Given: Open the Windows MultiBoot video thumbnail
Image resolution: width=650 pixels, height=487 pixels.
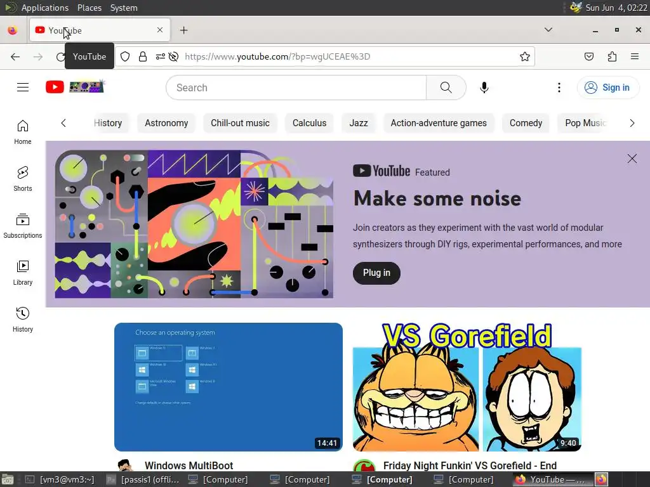Looking at the screenshot, I should [x=229, y=387].
